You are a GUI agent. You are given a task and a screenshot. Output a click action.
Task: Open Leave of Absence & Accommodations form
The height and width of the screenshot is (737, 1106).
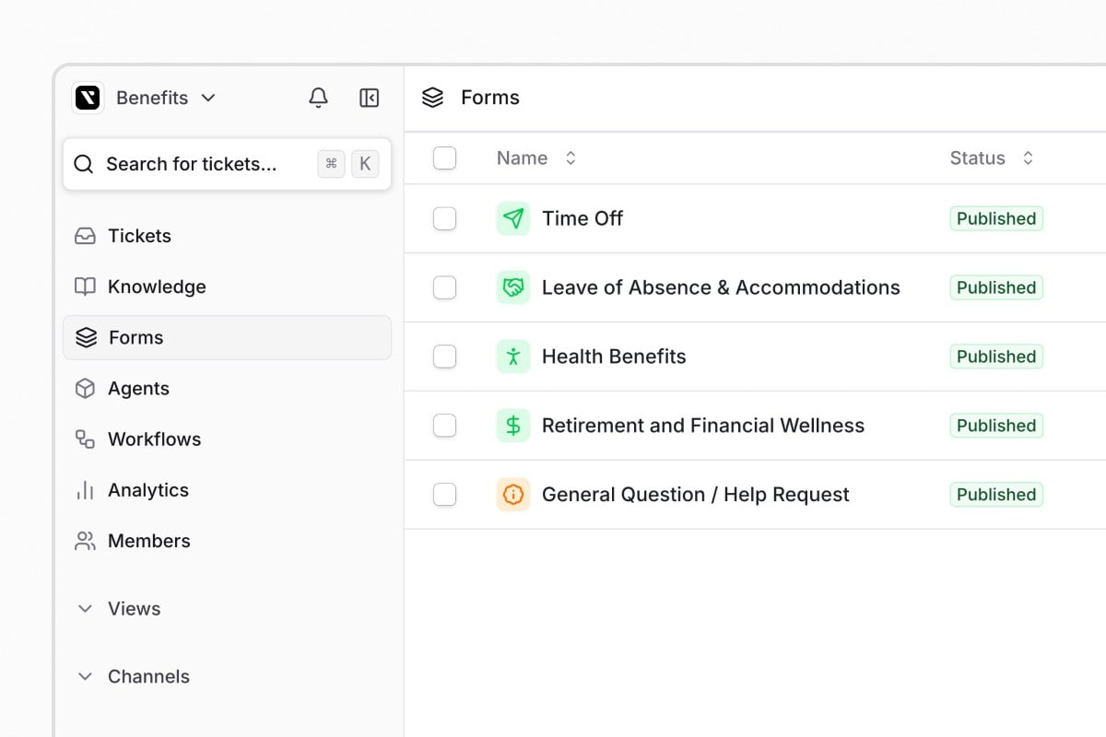[721, 287]
